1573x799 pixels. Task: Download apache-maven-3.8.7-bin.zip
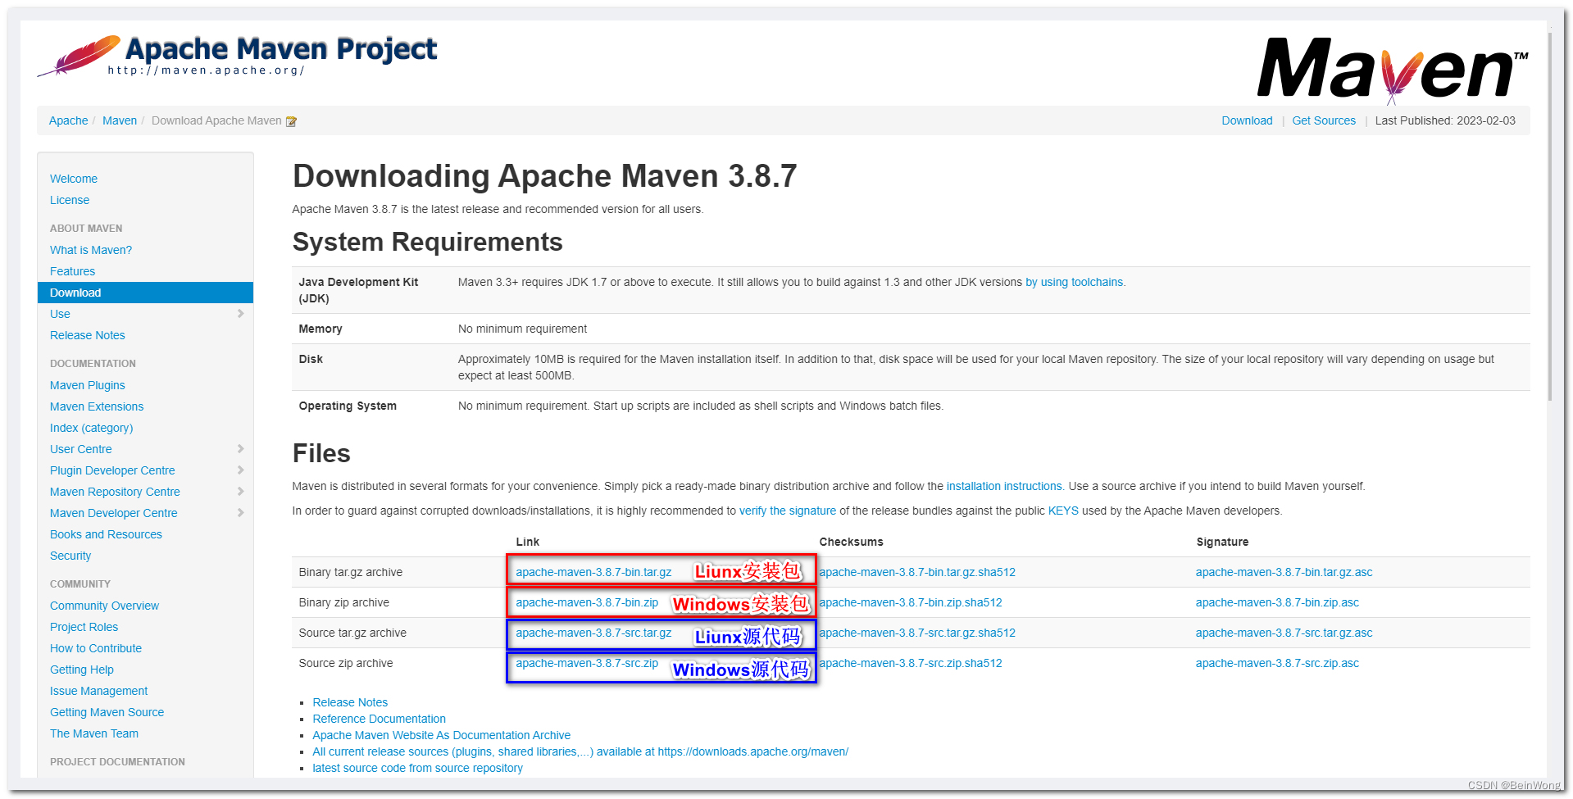pyautogui.click(x=587, y=602)
